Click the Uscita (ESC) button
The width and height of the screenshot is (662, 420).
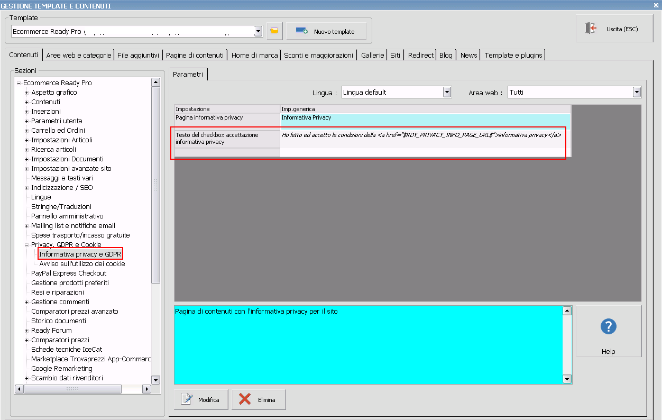(x=614, y=29)
